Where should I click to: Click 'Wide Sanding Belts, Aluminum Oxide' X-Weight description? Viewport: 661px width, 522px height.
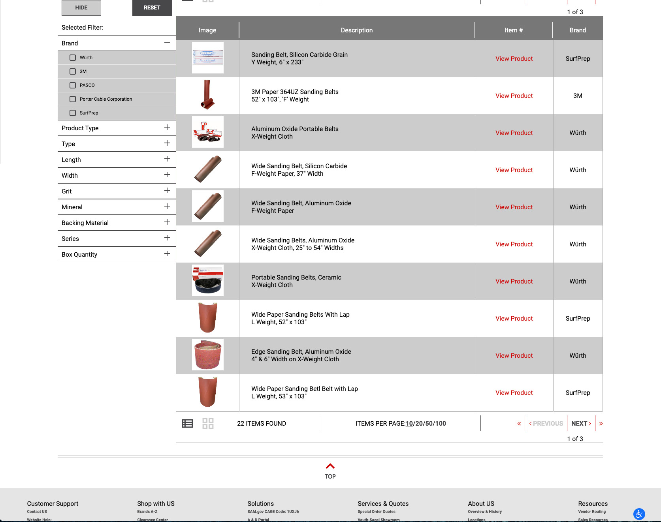click(303, 244)
